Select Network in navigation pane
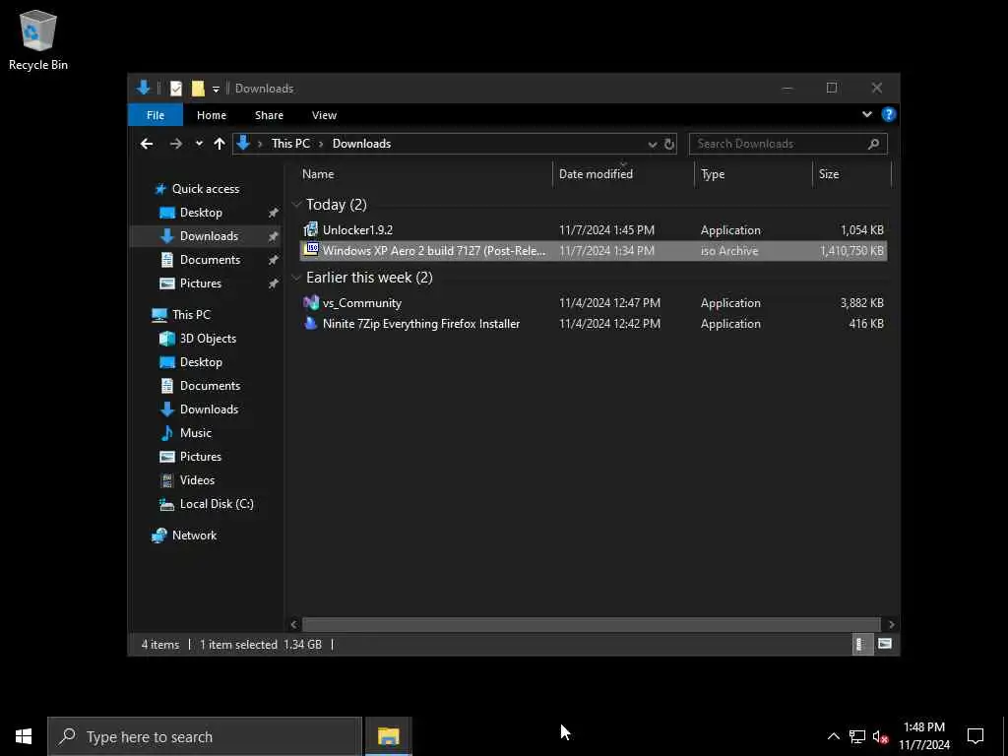Viewport: 1008px width, 756px height. coord(194,535)
